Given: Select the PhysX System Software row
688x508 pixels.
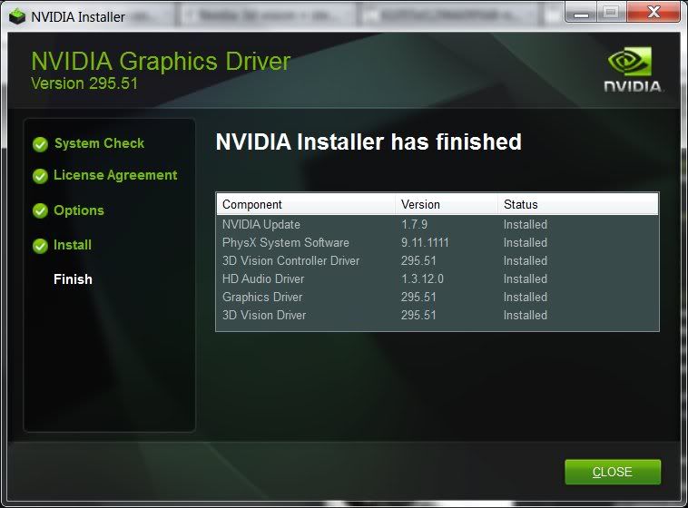Looking at the screenshot, I should [437, 242].
